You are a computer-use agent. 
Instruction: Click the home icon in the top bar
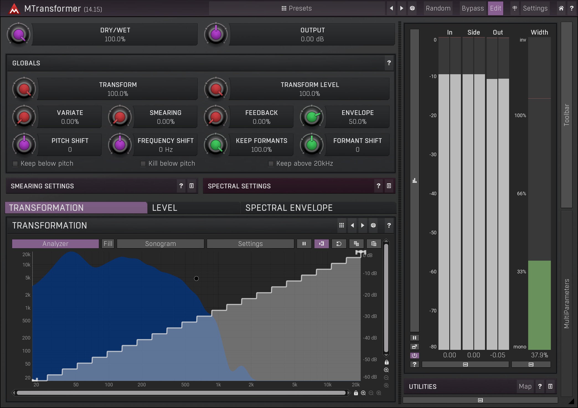(561, 8)
